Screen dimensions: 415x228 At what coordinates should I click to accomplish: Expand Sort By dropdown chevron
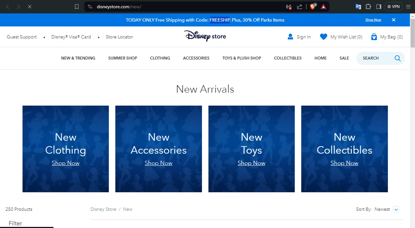396,209
